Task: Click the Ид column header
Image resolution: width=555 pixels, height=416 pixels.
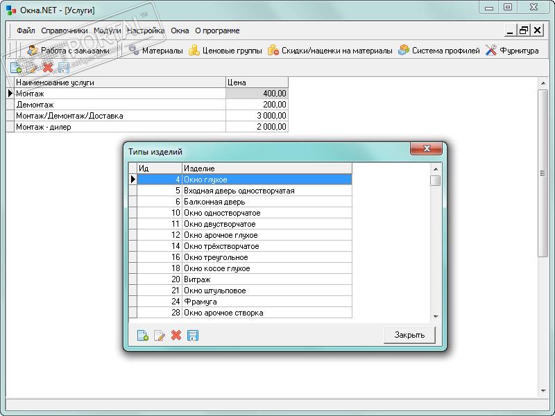Action: pyautogui.click(x=160, y=168)
